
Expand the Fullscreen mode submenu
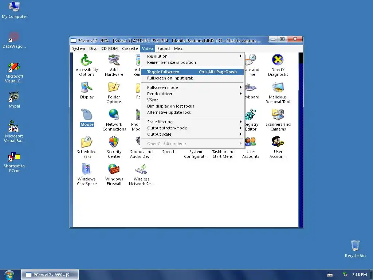click(192, 87)
